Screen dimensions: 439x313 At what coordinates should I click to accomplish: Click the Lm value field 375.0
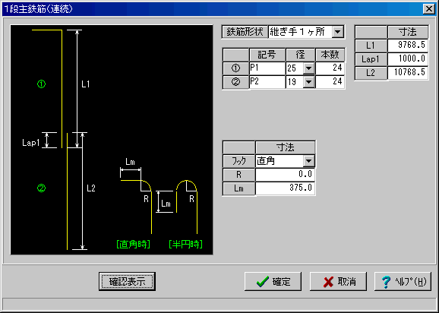click(x=285, y=188)
